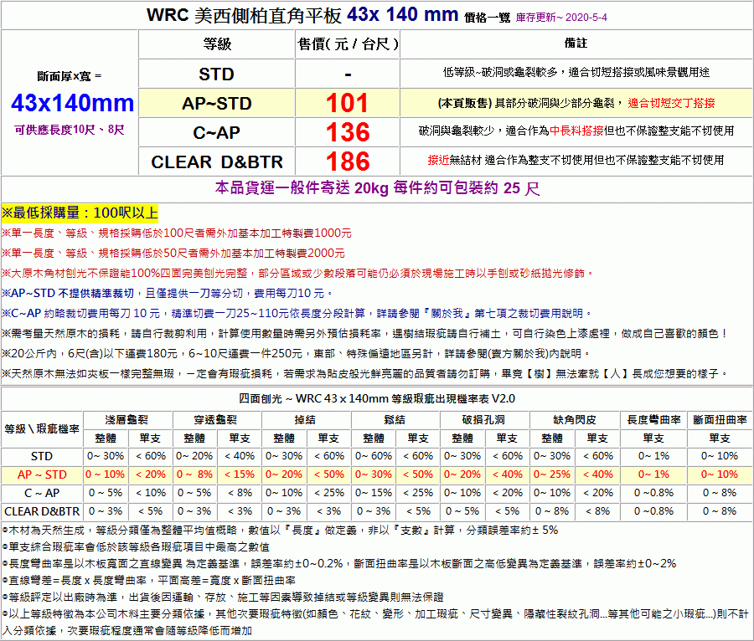The height and width of the screenshot is (641, 754).
Task: Click the CLEAR D&BTR row label in defect table
Action: pyautogui.click(x=42, y=511)
